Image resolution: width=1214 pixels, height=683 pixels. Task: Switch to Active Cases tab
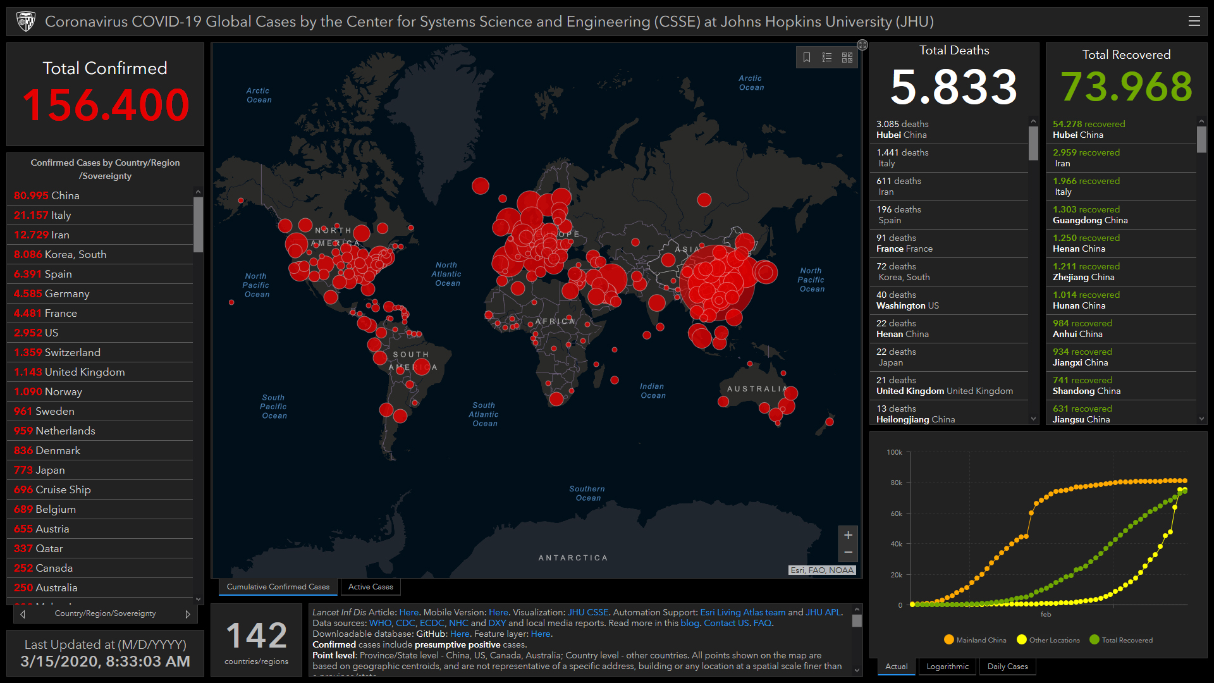pyautogui.click(x=371, y=587)
